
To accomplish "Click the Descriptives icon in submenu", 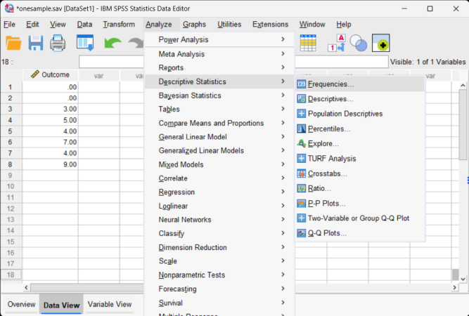I will (x=301, y=99).
